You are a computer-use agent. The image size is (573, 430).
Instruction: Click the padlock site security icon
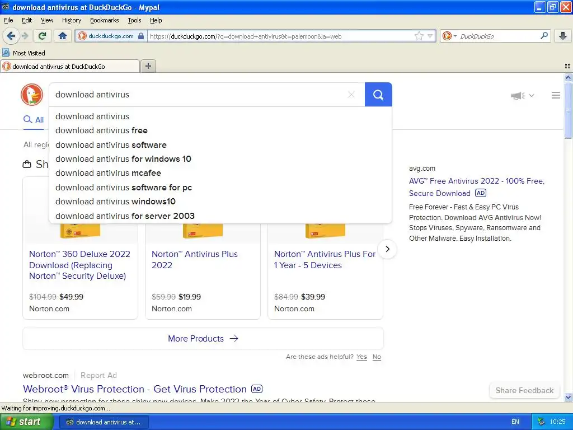pos(141,36)
